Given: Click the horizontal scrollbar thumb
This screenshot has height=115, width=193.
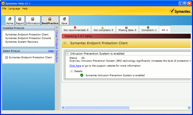Looking at the screenshot, I should [97, 108].
